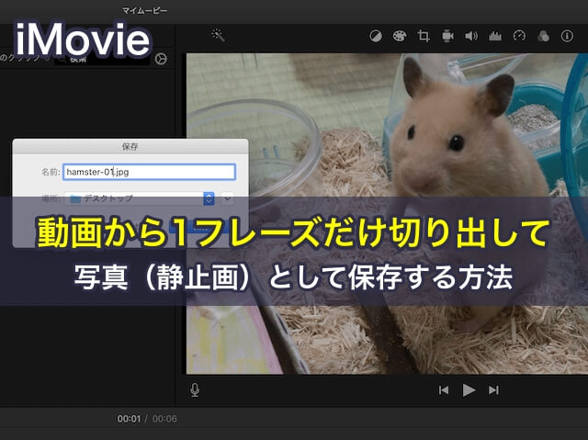The height and width of the screenshot is (440, 588).
Task: Open the stabilization camera control
Action: (447, 36)
